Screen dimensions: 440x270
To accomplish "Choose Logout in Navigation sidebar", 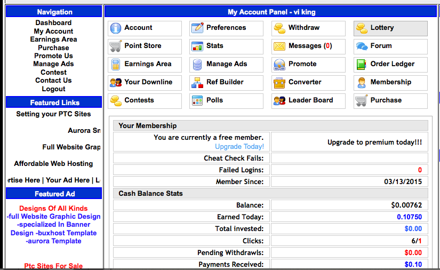I will [53, 89].
